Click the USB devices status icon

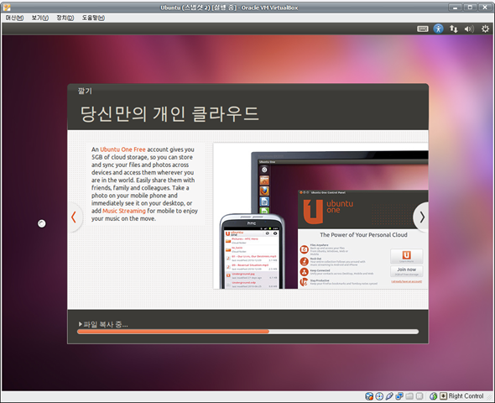389,396
